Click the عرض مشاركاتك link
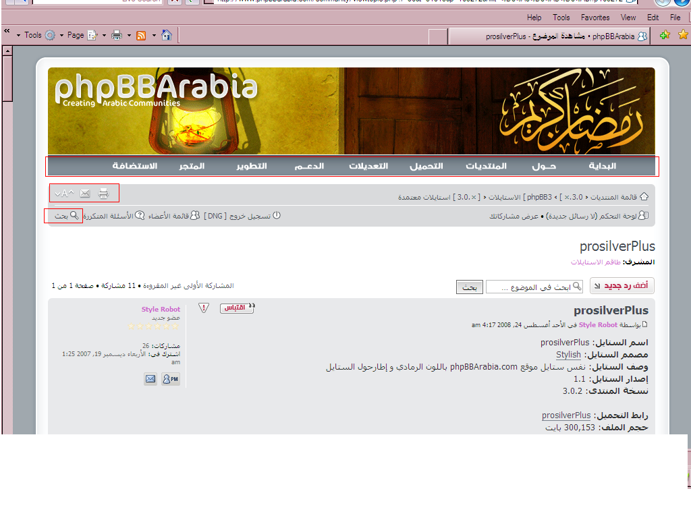Image resolution: width=691 pixels, height=518 pixels. pos(514,216)
